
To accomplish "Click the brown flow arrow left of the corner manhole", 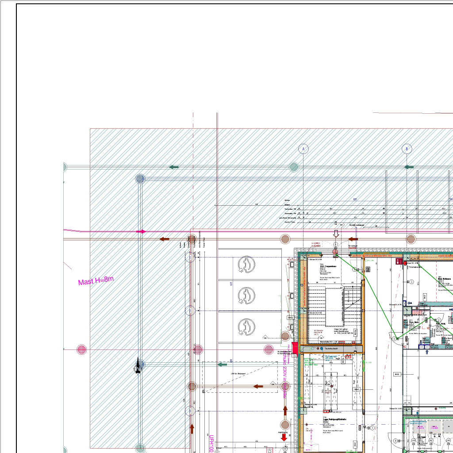I will pos(165,239).
